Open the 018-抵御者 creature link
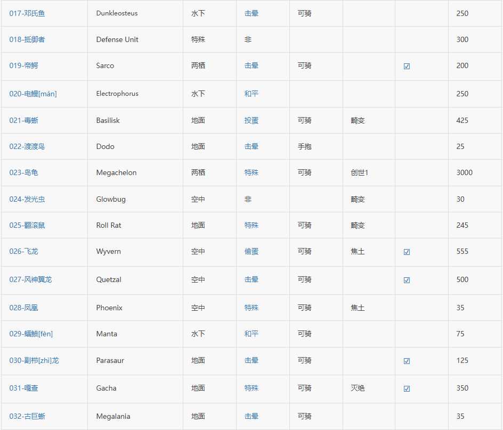The width and height of the screenshot is (503, 430). (27, 39)
